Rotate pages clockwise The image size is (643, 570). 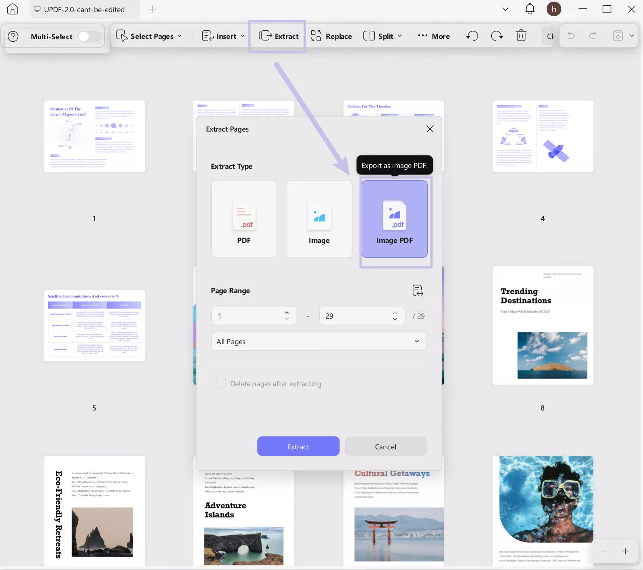point(497,36)
